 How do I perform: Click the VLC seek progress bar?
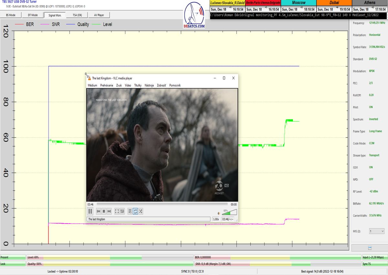click(162, 204)
